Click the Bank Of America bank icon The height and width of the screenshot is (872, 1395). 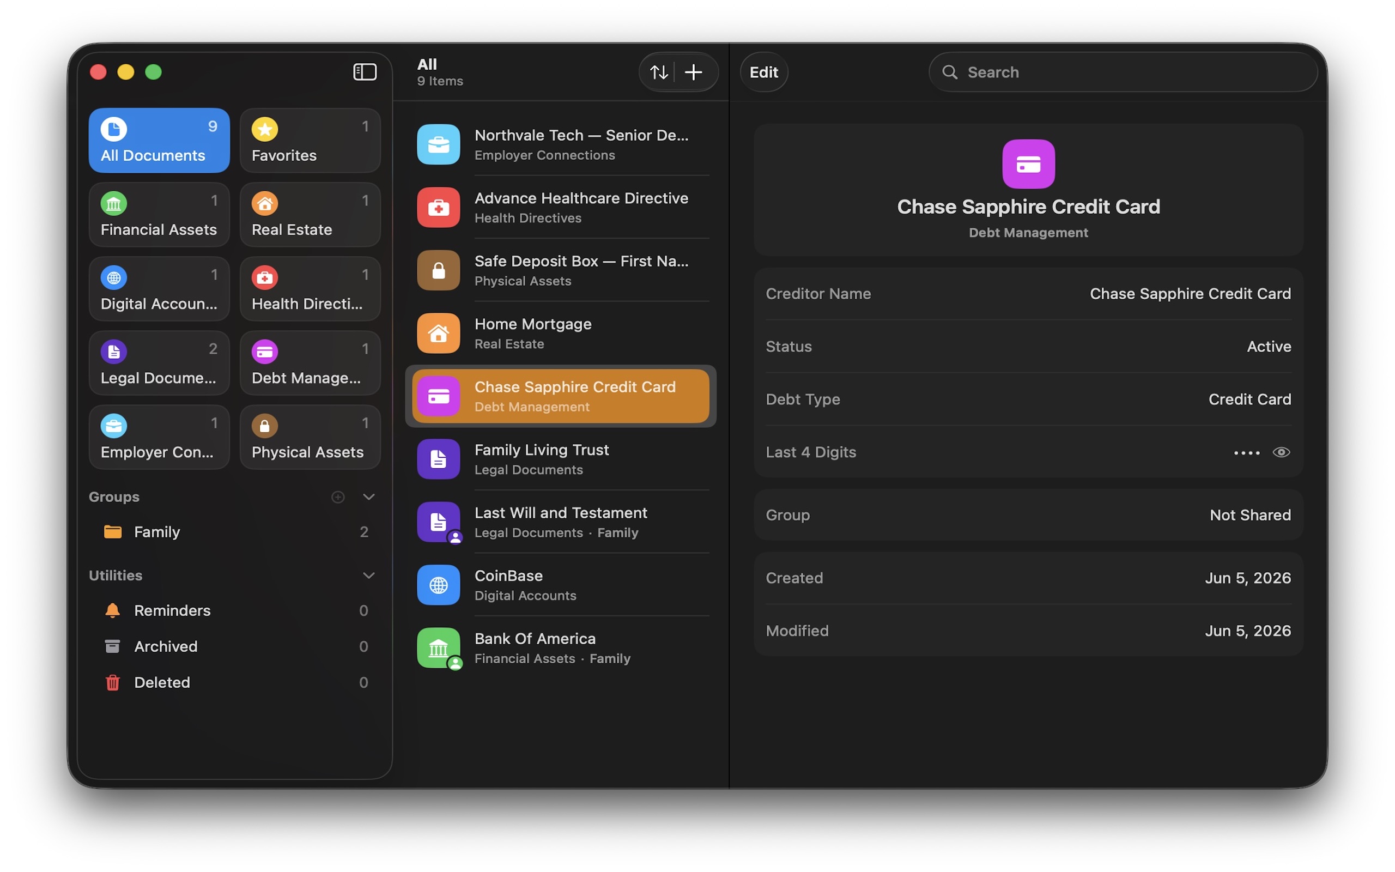click(x=438, y=647)
